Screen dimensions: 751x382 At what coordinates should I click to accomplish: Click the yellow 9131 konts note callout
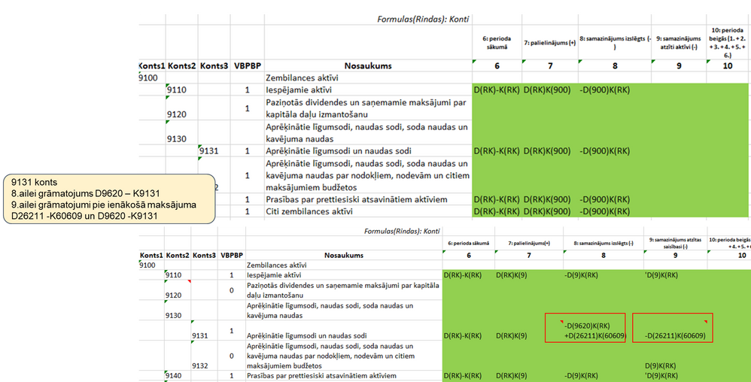(x=108, y=199)
